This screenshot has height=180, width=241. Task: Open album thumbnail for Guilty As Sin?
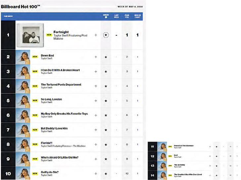pos(23,174)
